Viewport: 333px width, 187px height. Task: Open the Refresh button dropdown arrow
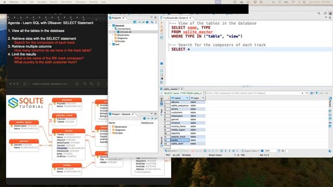click(177, 151)
